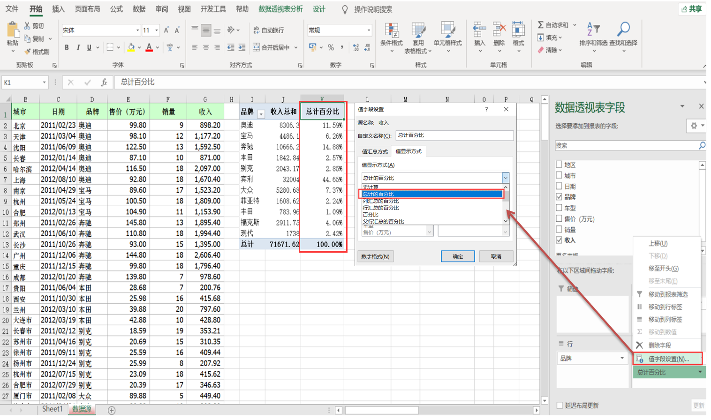
Task: Switch to 值汇总方式 tab in dialog
Action: pos(374,151)
